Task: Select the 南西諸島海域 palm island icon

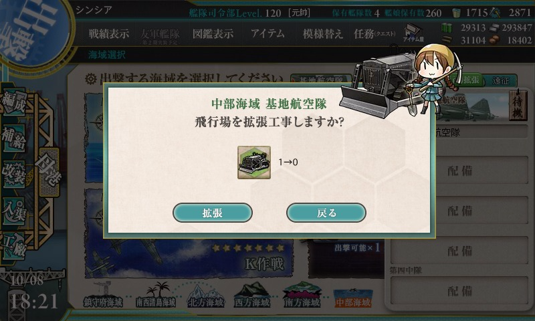Action: (156, 295)
